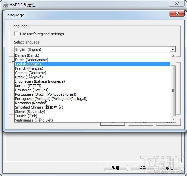Close the doPDF 8 属性 window
Screen dimensions: 187x176
[177, 3]
